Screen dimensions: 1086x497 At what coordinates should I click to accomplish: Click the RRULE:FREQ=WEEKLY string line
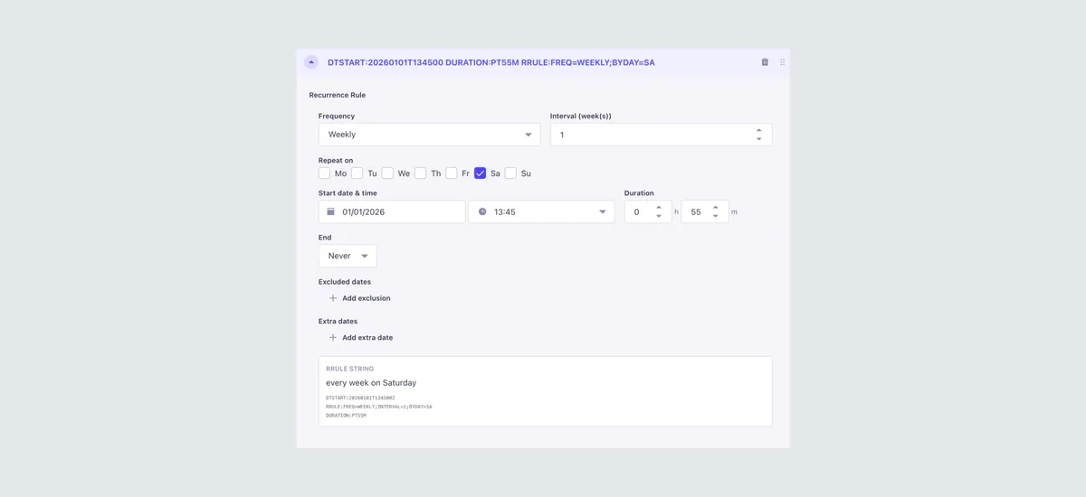379,407
